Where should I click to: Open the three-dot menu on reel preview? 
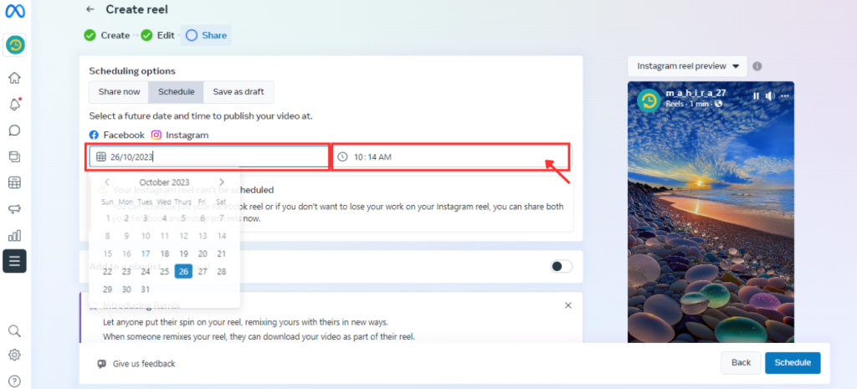(x=785, y=96)
